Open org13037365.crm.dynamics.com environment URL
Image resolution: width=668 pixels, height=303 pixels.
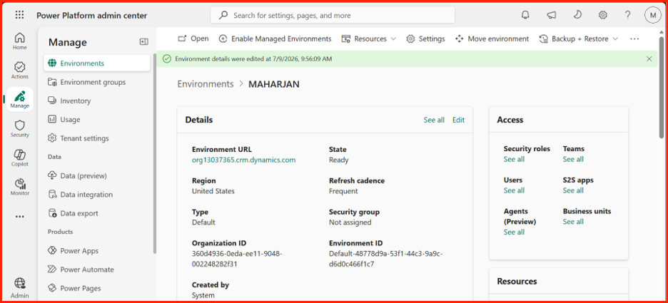(x=243, y=160)
